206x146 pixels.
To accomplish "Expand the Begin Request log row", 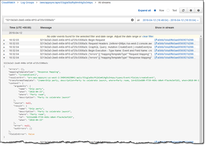I will coord(4,40).
